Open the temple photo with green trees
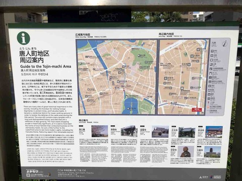 187,132
